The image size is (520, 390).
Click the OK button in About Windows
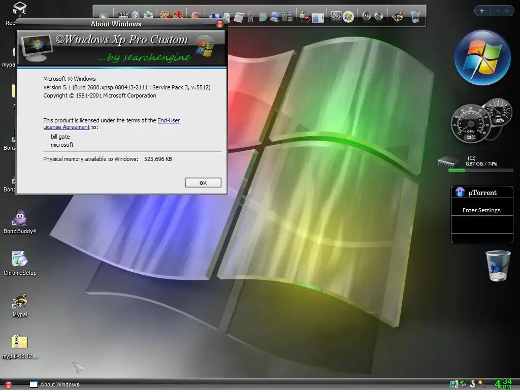[x=203, y=183]
